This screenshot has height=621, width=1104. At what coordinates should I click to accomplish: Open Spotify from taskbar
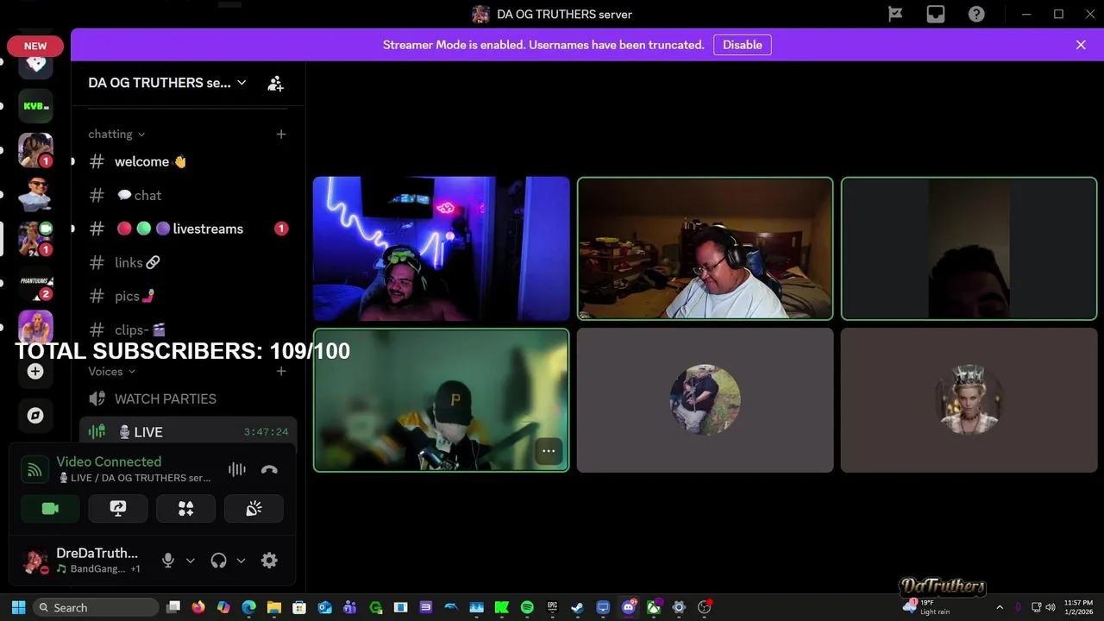[x=527, y=607]
